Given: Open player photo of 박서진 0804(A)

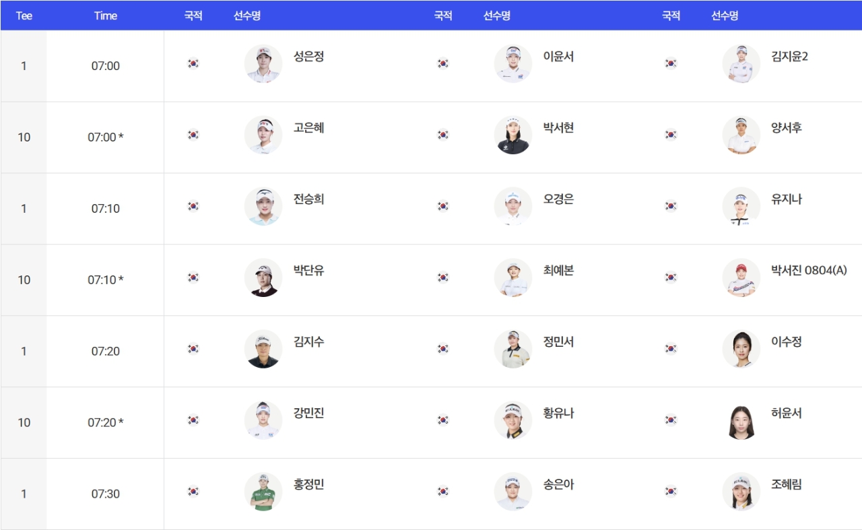Looking at the screenshot, I should tap(741, 278).
